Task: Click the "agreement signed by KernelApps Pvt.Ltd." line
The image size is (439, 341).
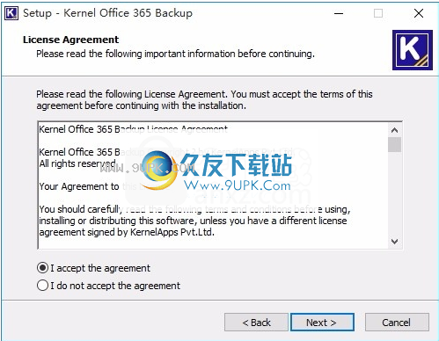Action: click(x=127, y=232)
